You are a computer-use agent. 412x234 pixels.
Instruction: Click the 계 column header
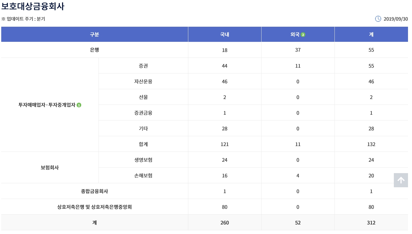(x=371, y=34)
